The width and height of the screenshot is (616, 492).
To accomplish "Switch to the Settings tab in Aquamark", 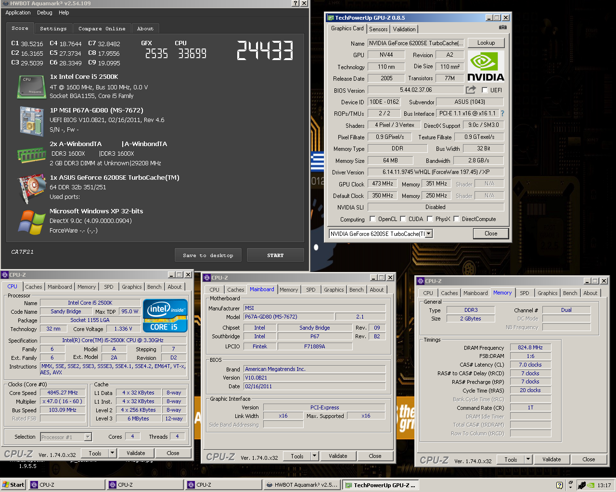I will (x=53, y=29).
